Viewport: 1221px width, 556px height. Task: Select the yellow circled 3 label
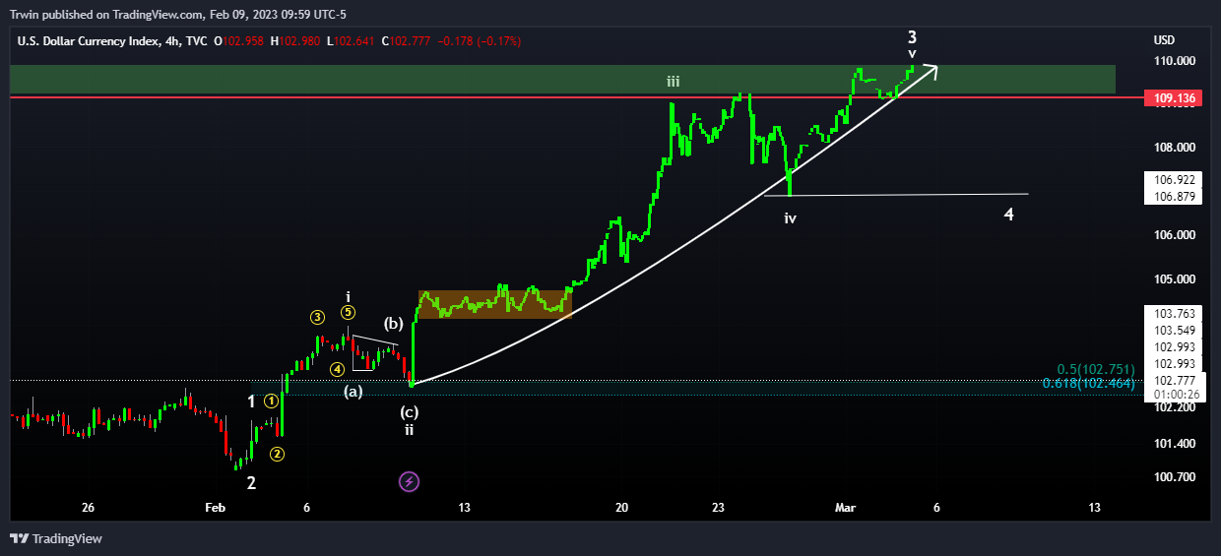point(317,317)
